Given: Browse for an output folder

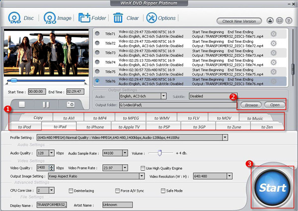Looking at the screenshot, I should (x=251, y=105).
